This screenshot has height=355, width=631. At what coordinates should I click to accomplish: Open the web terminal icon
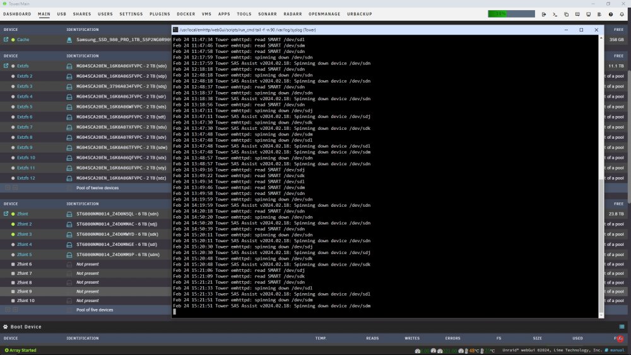pos(555,14)
